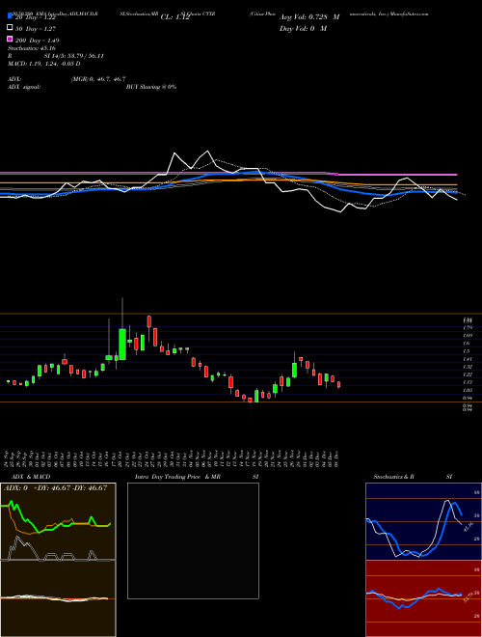Click the 'Avg Vol: 0.728 M' reading
The image size is (482, 637).
pyautogui.click(x=309, y=17)
